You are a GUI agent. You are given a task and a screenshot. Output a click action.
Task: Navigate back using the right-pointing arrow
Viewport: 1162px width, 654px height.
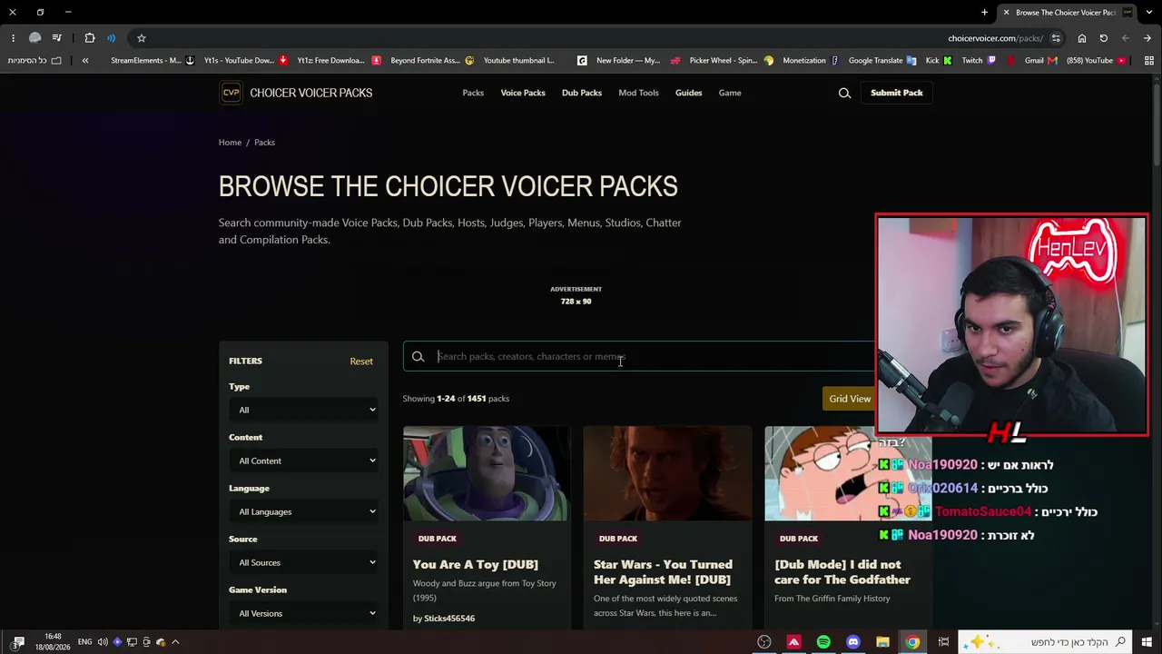(1147, 38)
